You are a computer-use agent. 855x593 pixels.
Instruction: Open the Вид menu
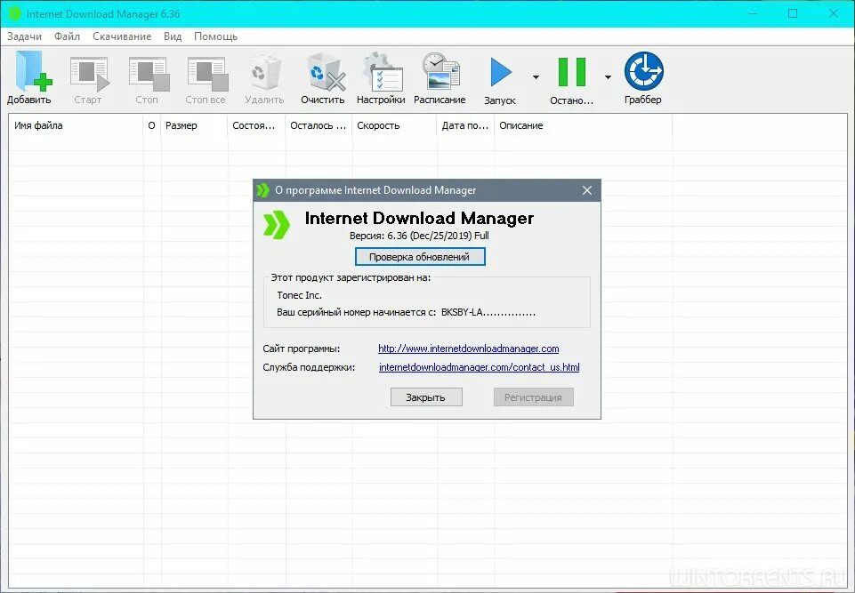173,36
